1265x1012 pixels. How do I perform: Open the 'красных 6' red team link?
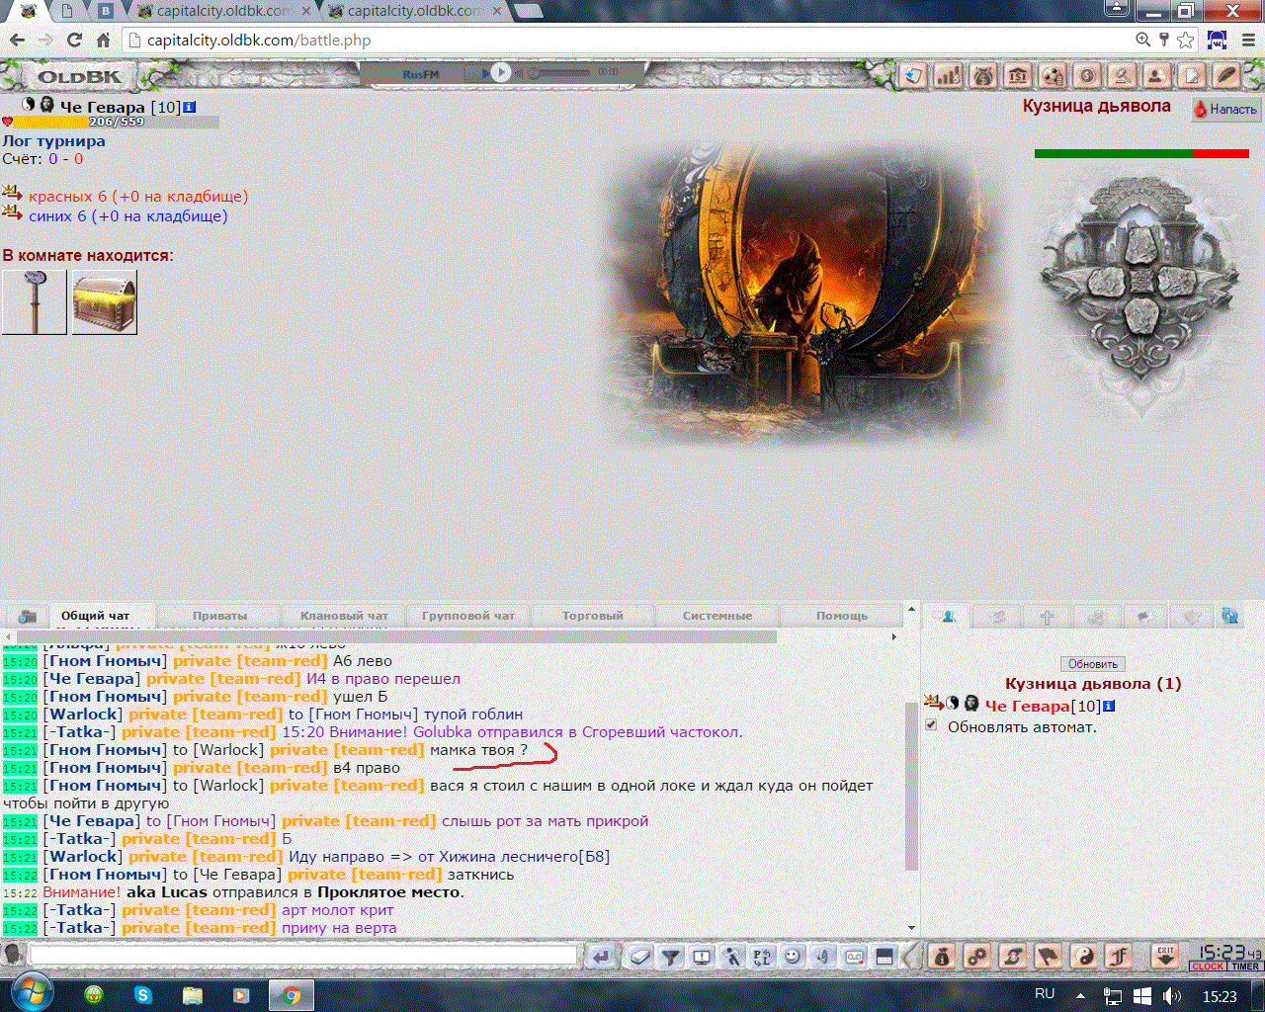[x=138, y=197]
